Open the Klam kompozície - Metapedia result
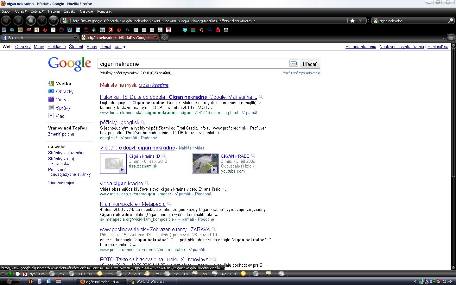The image size is (456, 285). click(x=133, y=204)
